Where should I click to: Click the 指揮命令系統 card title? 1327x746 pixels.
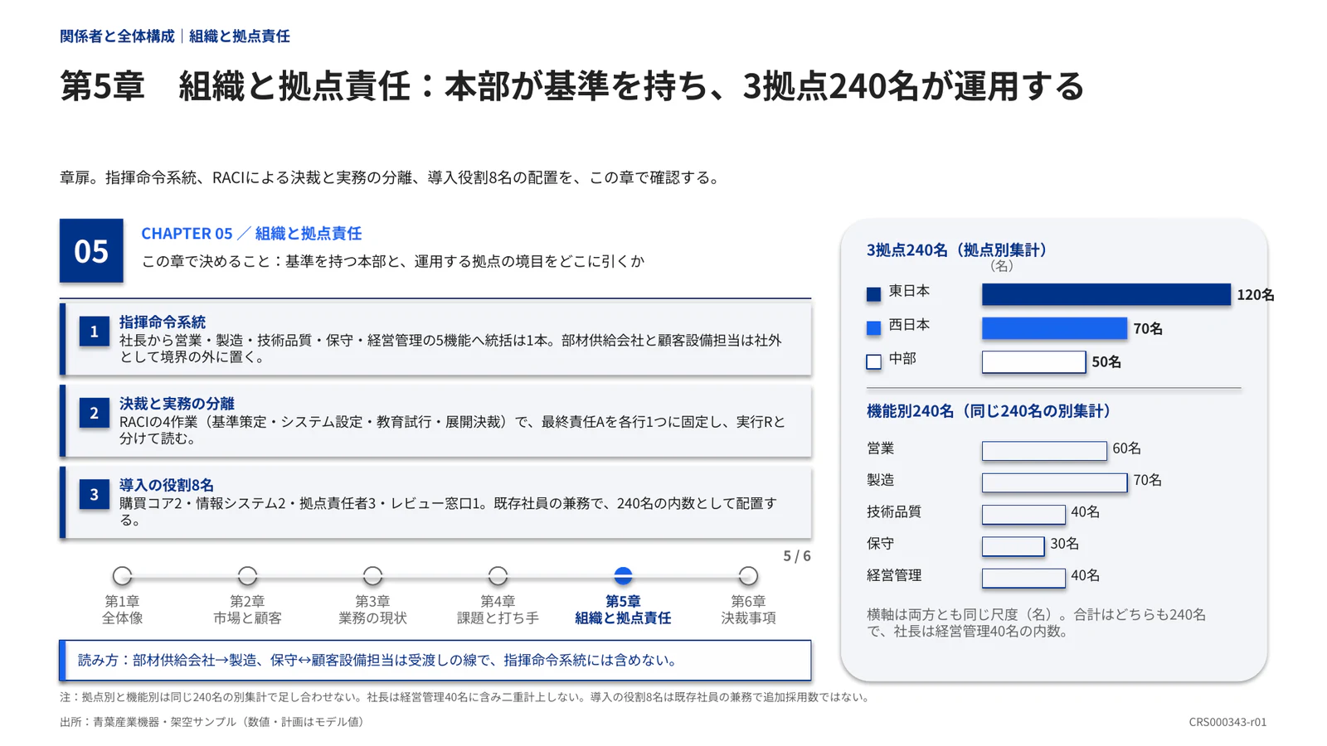click(163, 322)
